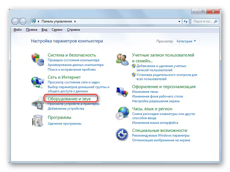Image resolution: width=230 pixels, height=172 pixels.
Task: Open the User Accounts people icon
Action: pos(122,59)
